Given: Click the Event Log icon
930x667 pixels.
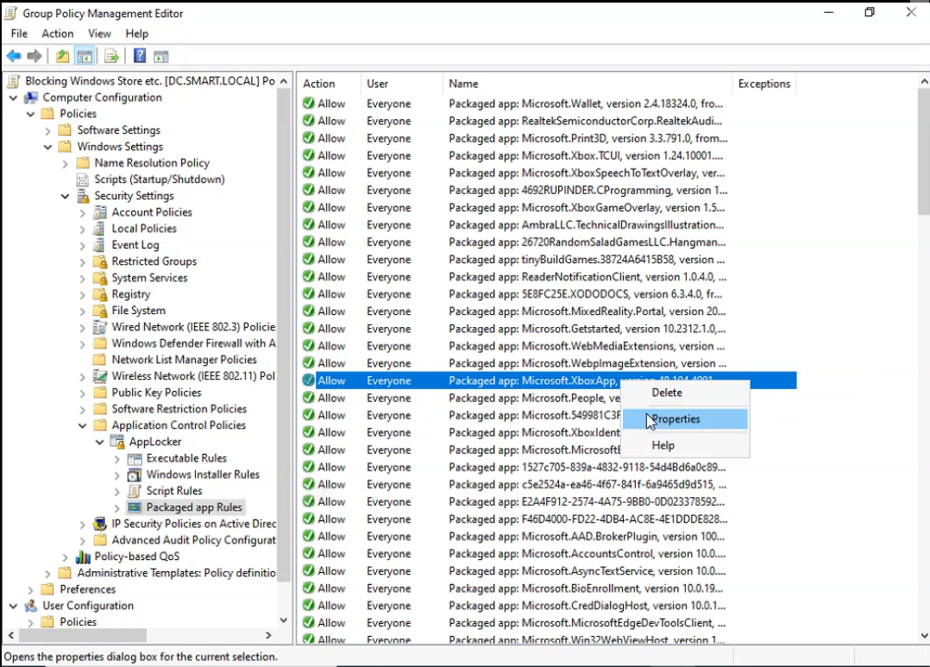Looking at the screenshot, I should pos(100,245).
